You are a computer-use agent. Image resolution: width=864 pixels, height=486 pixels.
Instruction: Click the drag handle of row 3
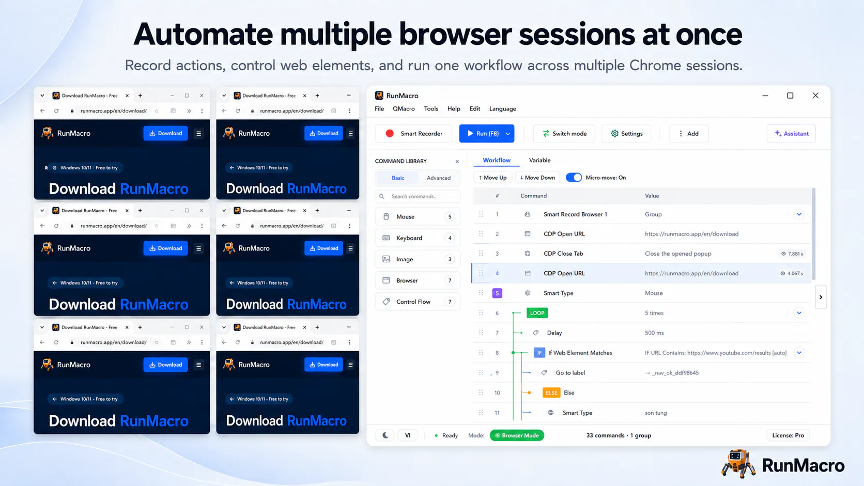pos(481,254)
